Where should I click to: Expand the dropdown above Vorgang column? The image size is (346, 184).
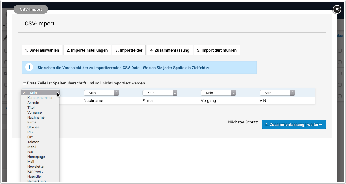(218, 93)
